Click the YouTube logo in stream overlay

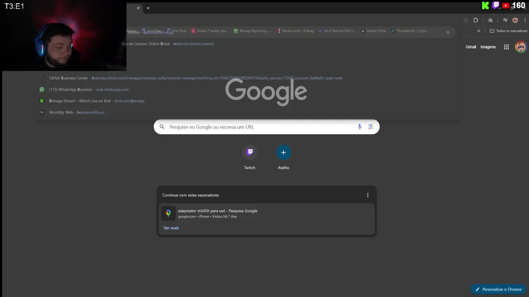click(x=506, y=5)
